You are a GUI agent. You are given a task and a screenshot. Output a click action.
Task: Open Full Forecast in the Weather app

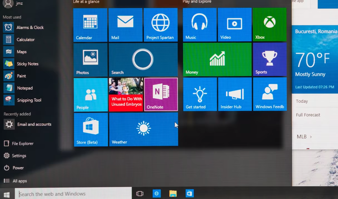(x=308, y=115)
